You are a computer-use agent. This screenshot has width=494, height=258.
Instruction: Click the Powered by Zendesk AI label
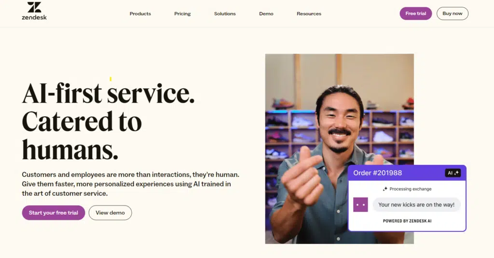[x=407, y=221]
